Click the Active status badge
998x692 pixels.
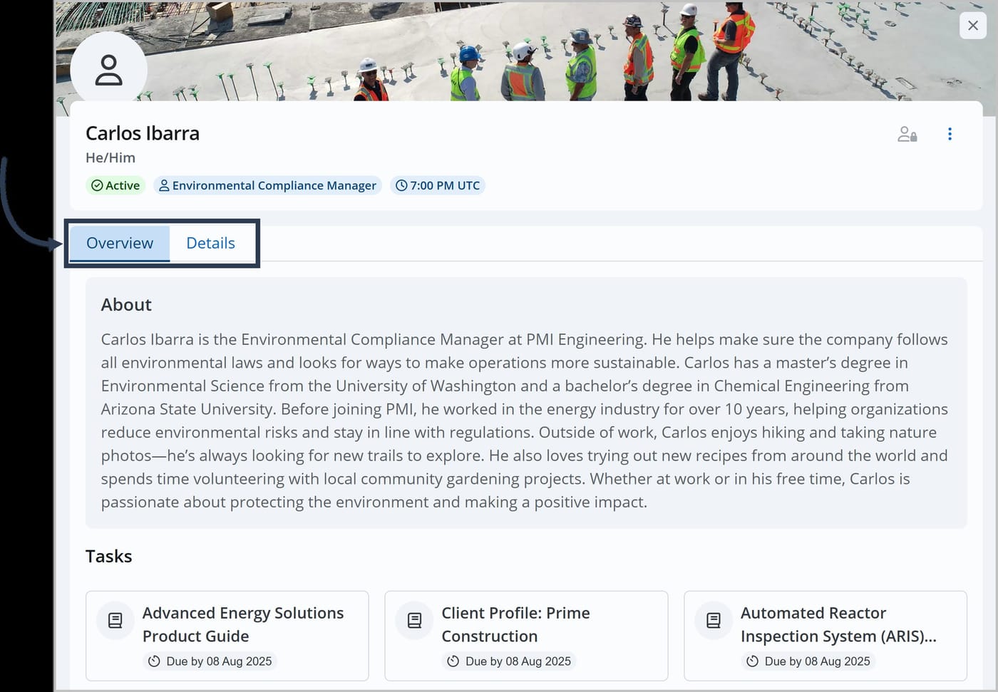(115, 185)
